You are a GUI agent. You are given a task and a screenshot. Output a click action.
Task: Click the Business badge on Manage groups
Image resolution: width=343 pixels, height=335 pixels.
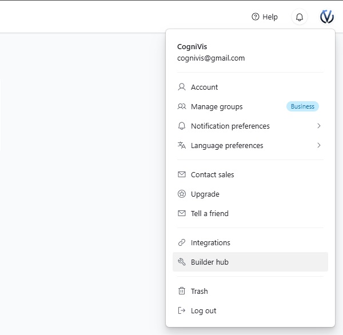(302, 107)
